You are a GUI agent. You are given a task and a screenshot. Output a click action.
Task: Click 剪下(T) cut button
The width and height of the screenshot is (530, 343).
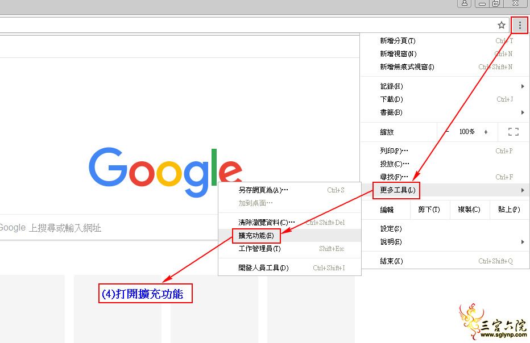[429, 210]
